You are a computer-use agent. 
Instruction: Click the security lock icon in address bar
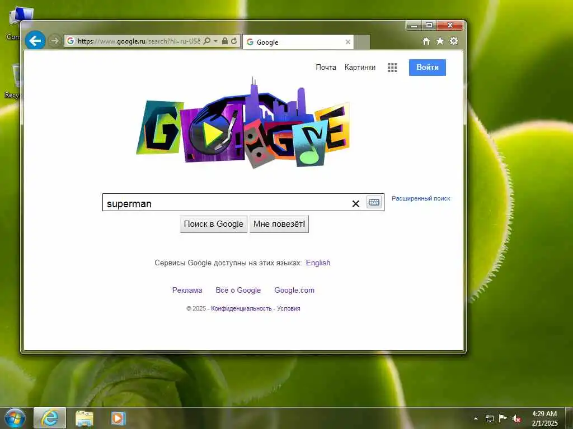225,41
